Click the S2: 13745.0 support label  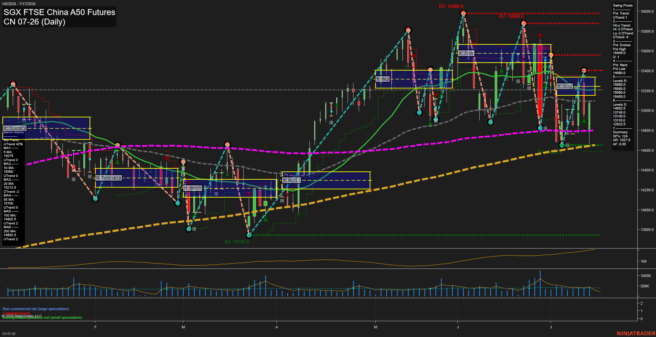tap(237, 242)
